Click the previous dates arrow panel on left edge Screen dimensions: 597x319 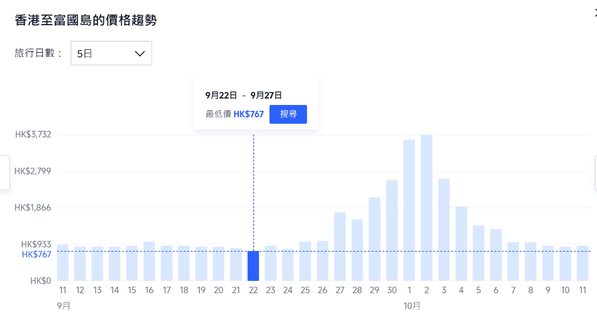click(5, 172)
